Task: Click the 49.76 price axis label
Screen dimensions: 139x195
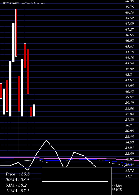Action: point(130,7)
